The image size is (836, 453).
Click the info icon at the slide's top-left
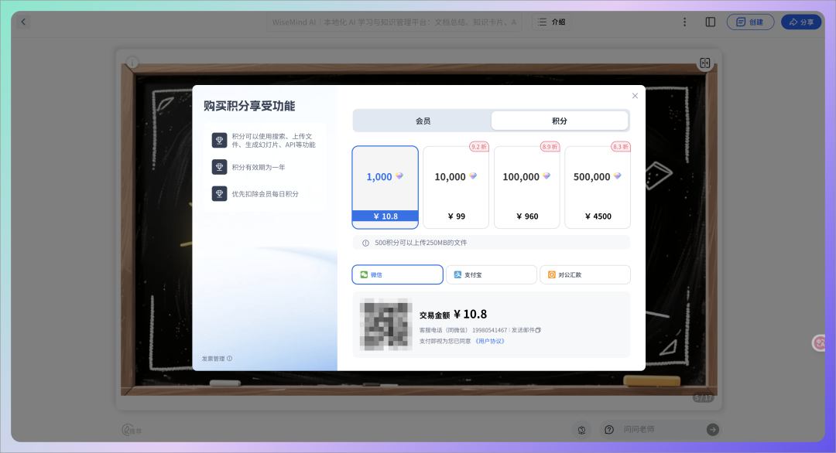132,63
